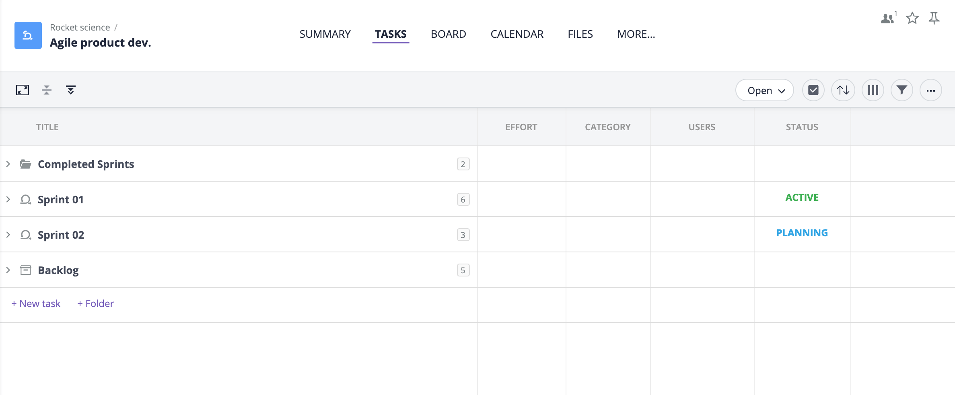Click the Completed Sprints folder icon
Screen dimensions: 955x395
[x=26, y=164]
